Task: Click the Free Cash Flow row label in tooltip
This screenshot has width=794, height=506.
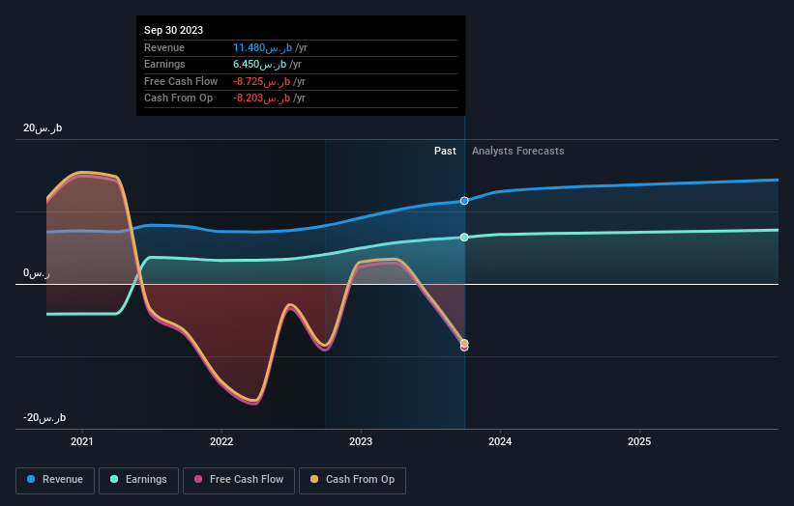Action: pos(181,81)
